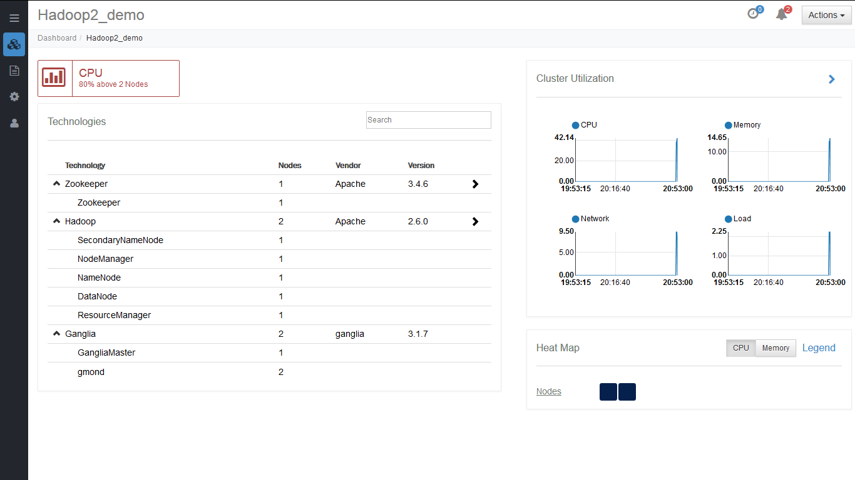This screenshot has height=480, width=855.
Task: Toggle the Memory legend dot in chart
Action: (728, 125)
